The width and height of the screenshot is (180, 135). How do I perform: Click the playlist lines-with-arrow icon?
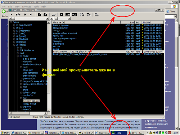click(82, 15)
